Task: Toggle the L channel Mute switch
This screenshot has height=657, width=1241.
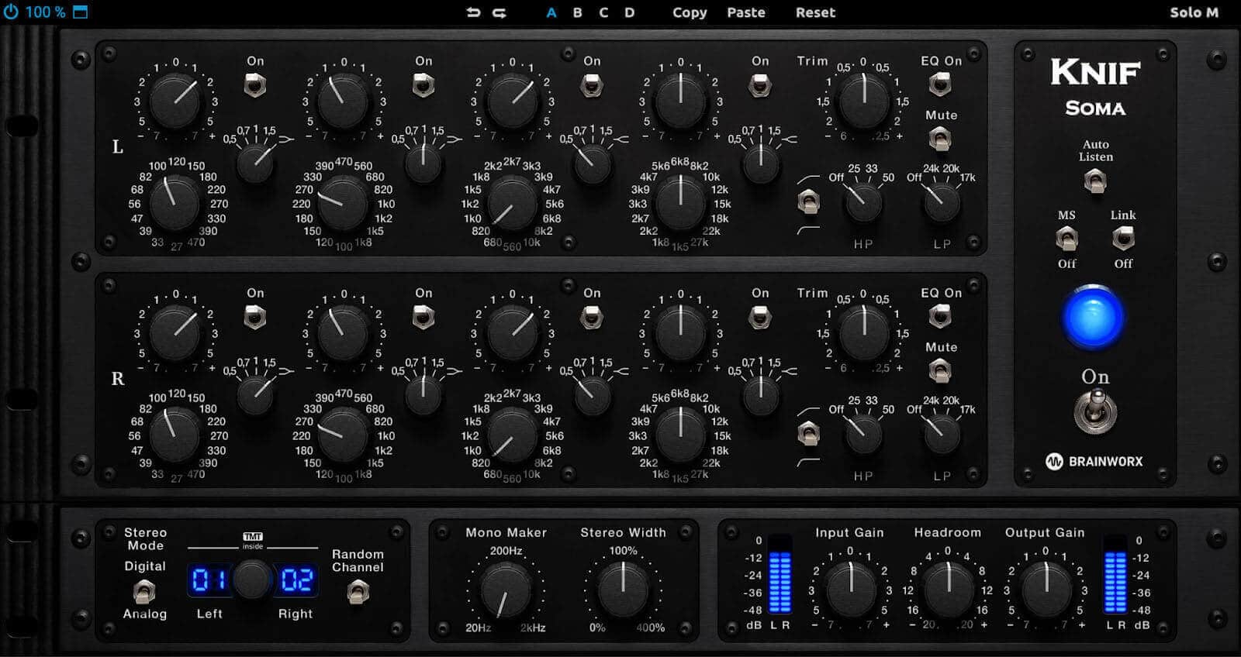Action: pos(940,139)
